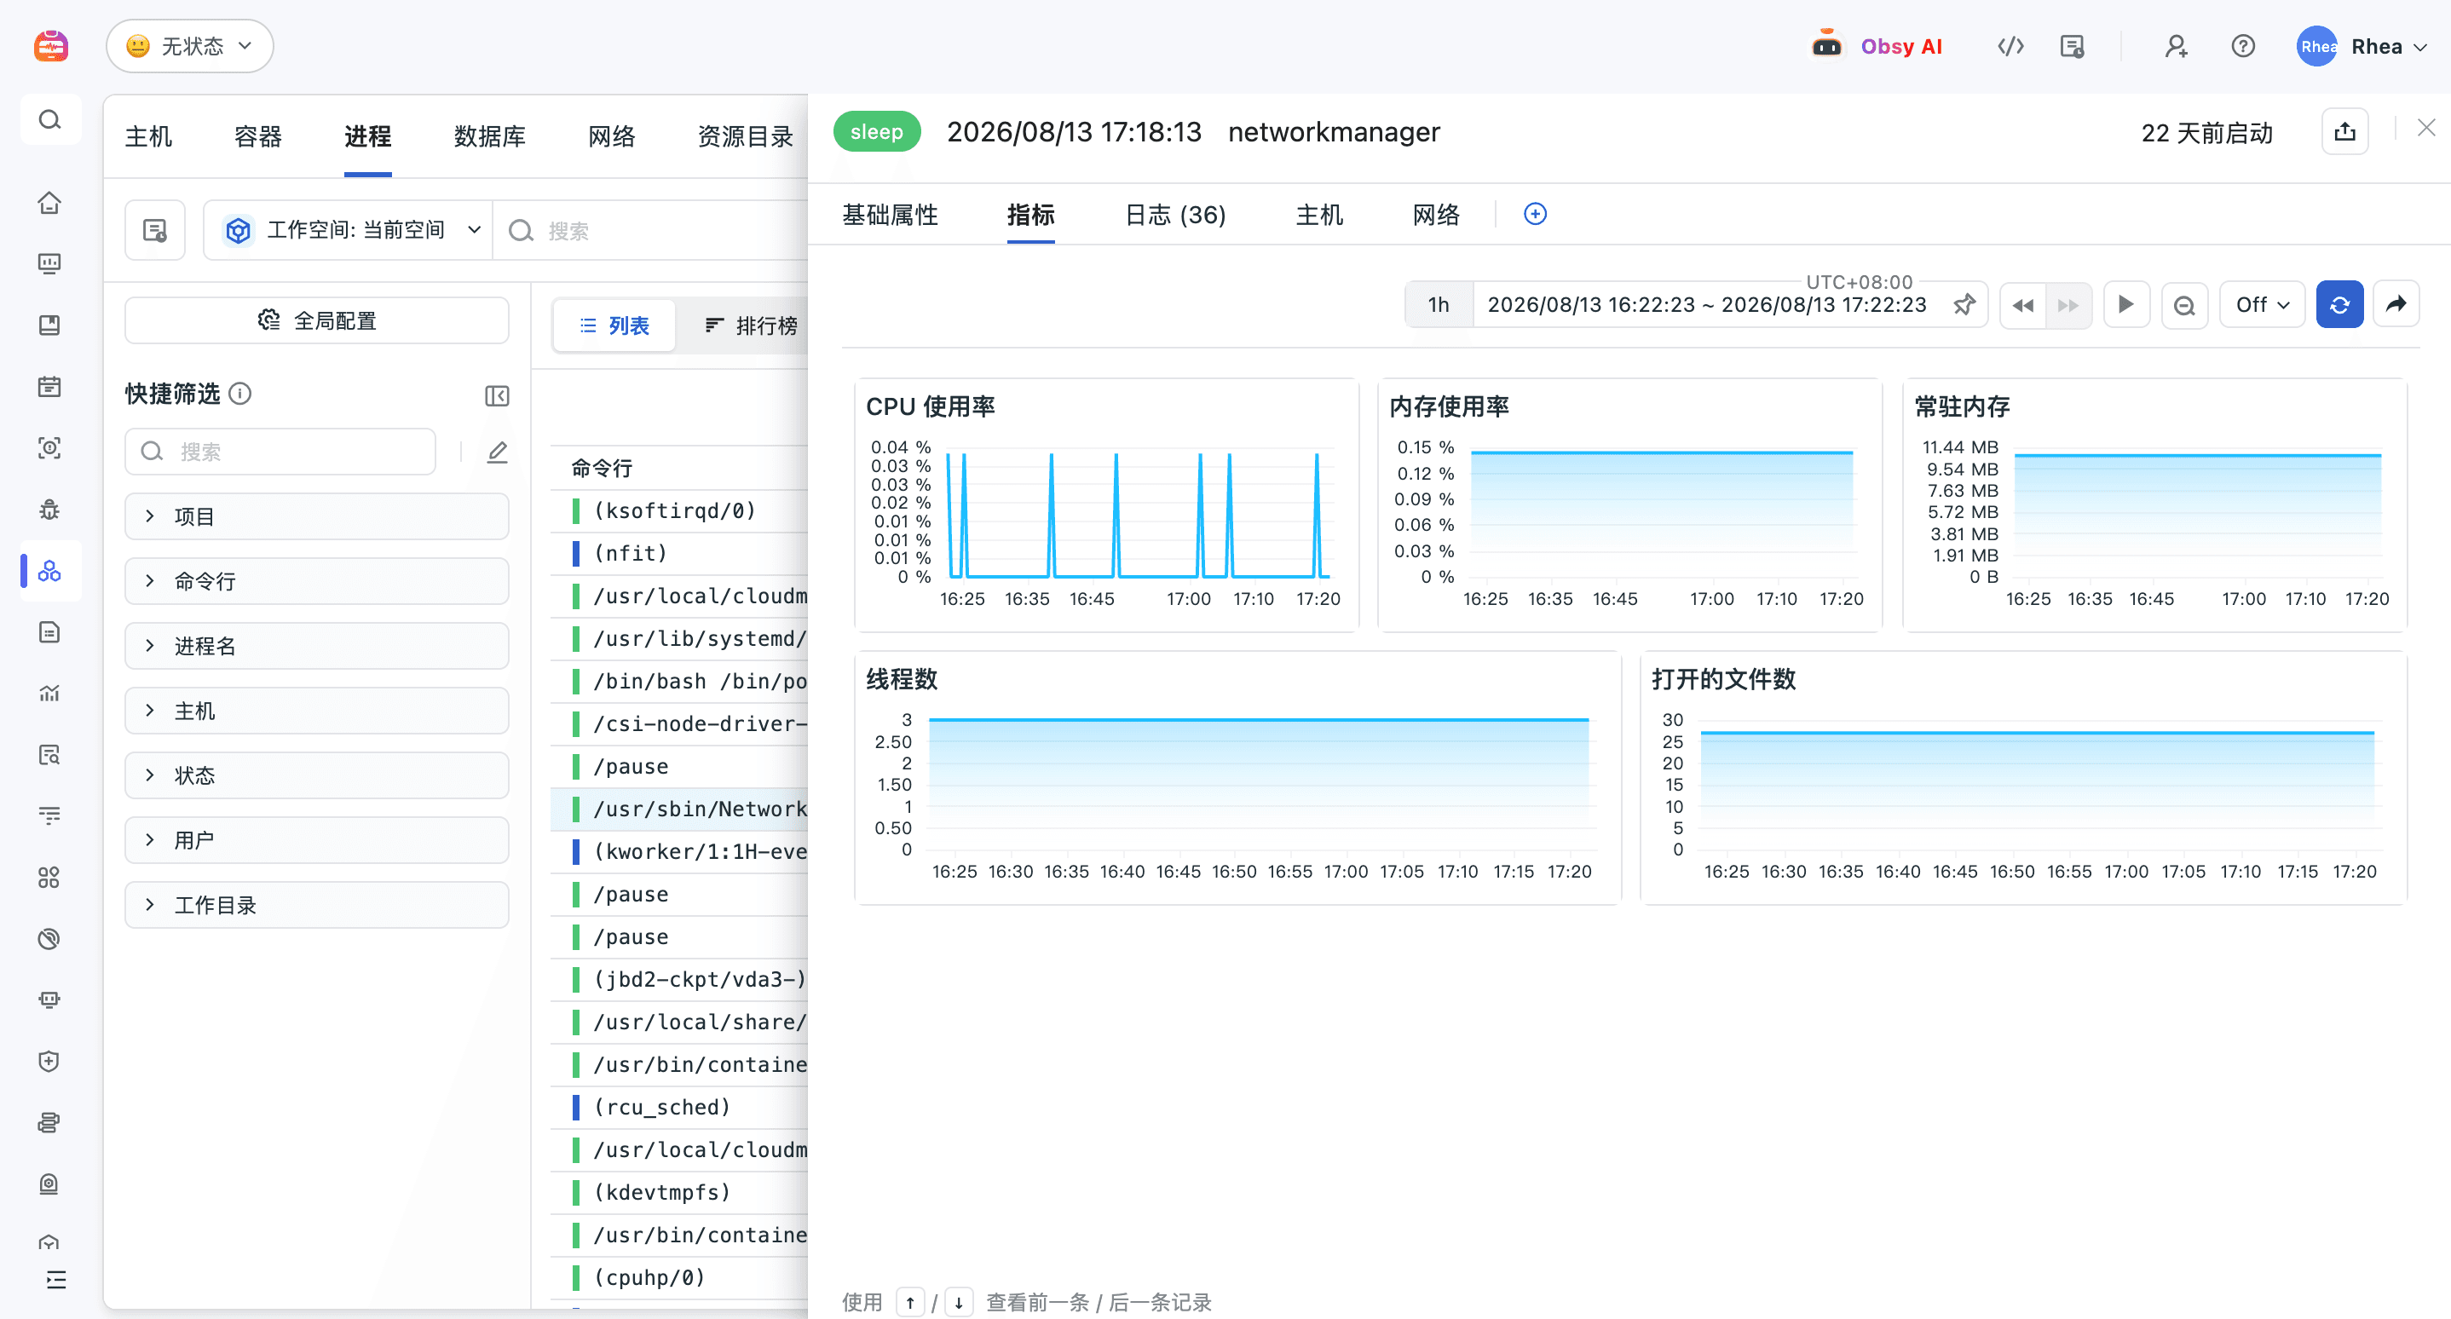Open the help question mark icon
This screenshot has height=1319, width=2451.
2242,47
